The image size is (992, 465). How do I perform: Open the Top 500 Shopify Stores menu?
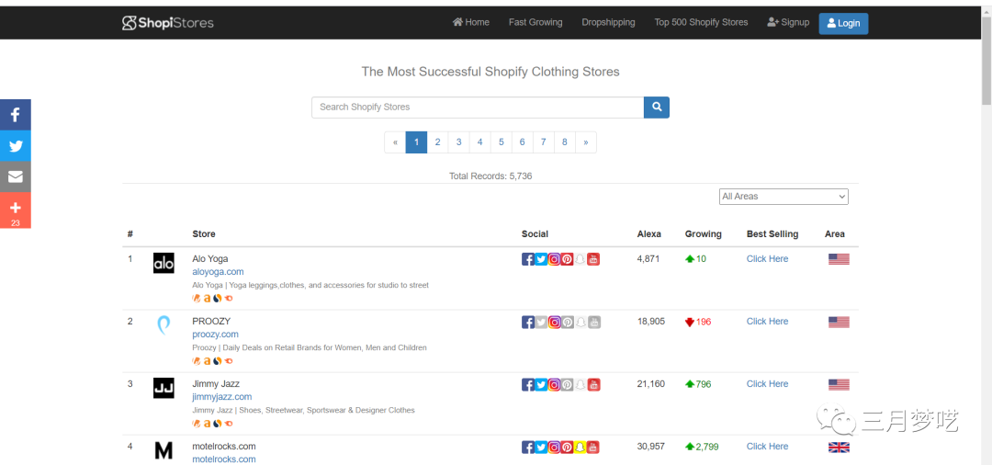[x=701, y=22]
